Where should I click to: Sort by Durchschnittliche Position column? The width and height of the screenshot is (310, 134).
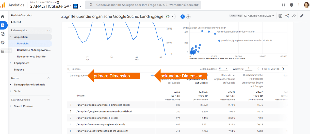click(253, 81)
